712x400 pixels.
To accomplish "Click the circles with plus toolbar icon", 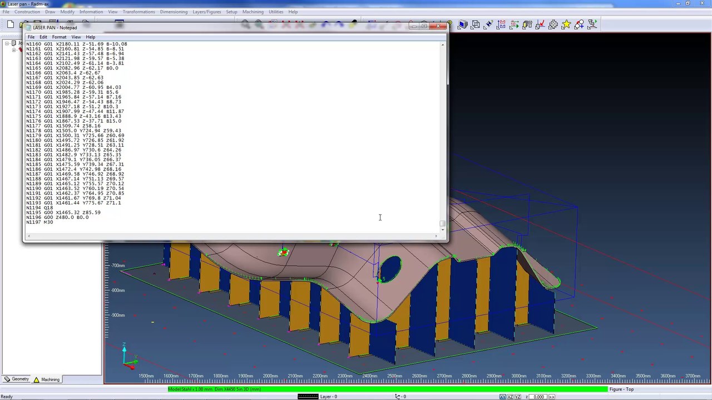I will point(579,24).
